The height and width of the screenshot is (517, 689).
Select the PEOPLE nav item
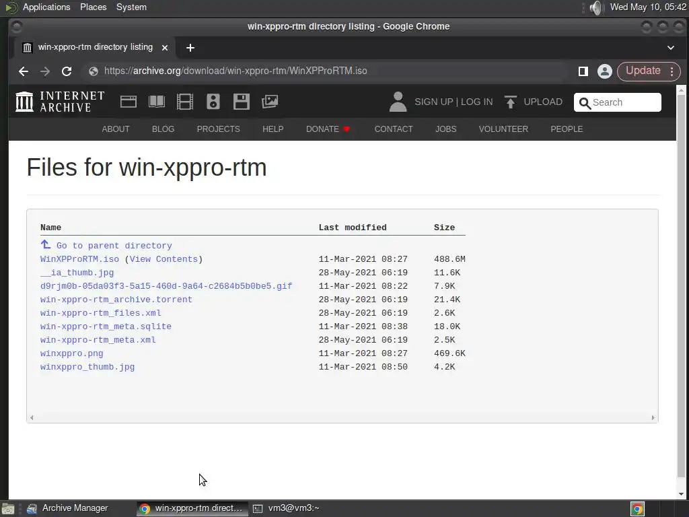point(567,129)
